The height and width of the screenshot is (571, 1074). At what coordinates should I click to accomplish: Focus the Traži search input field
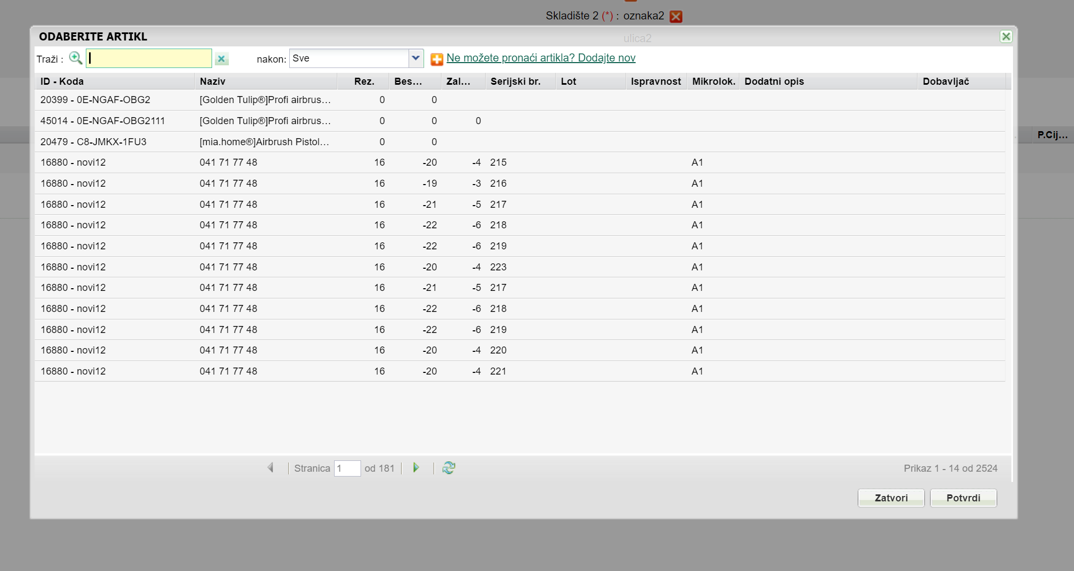(149, 58)
